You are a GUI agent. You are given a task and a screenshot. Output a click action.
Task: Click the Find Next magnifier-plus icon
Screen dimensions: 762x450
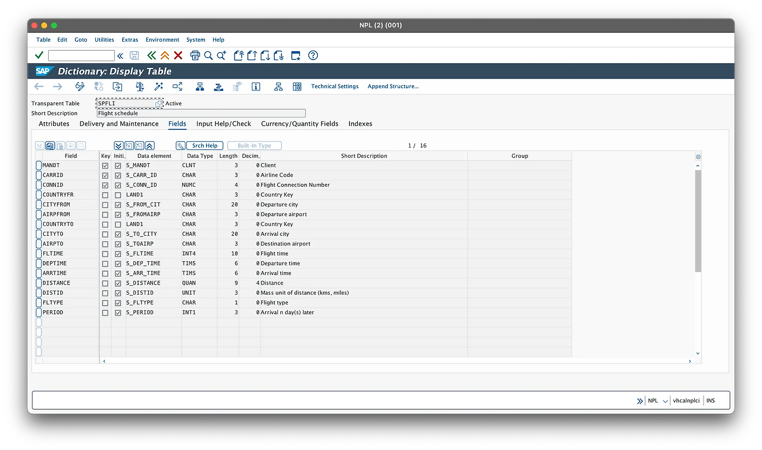(x=221, y=55)
